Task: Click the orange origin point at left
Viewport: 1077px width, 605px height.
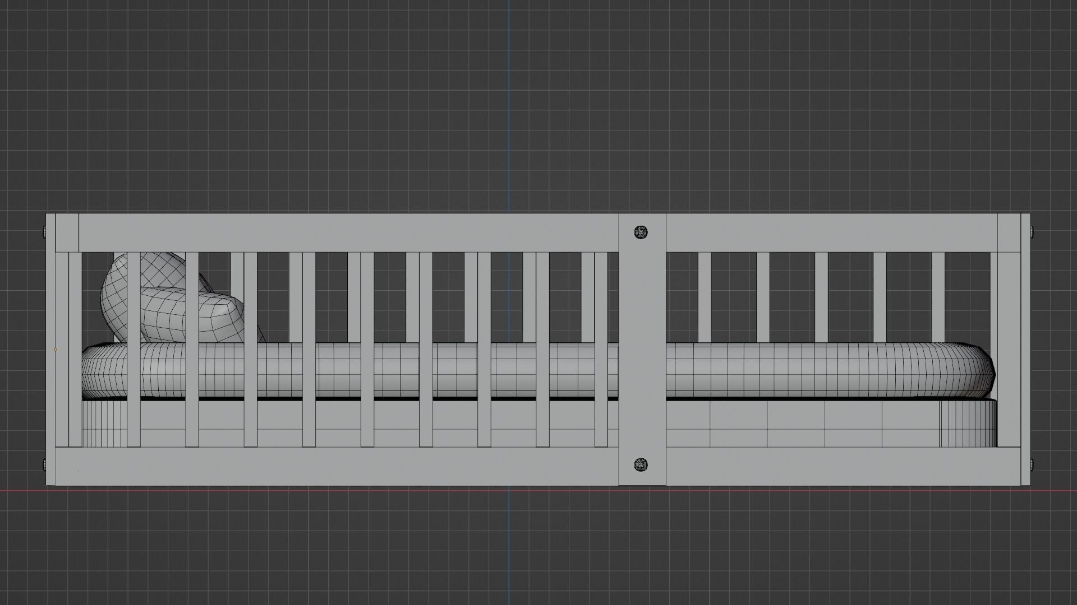Action: [55, 350]
